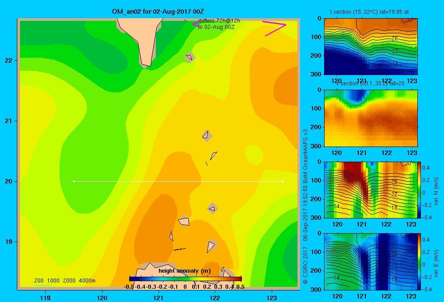Viewport: 444px width, 302px height.
Task: Click the vel. N velocity color scale
Action: click(x=420, y=190)
